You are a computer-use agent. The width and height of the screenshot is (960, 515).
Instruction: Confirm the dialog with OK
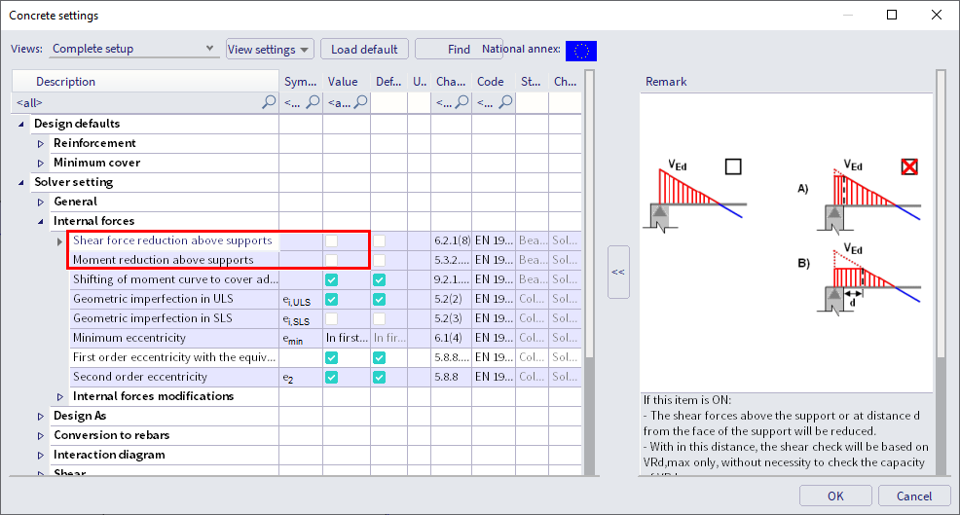point(835,496)
